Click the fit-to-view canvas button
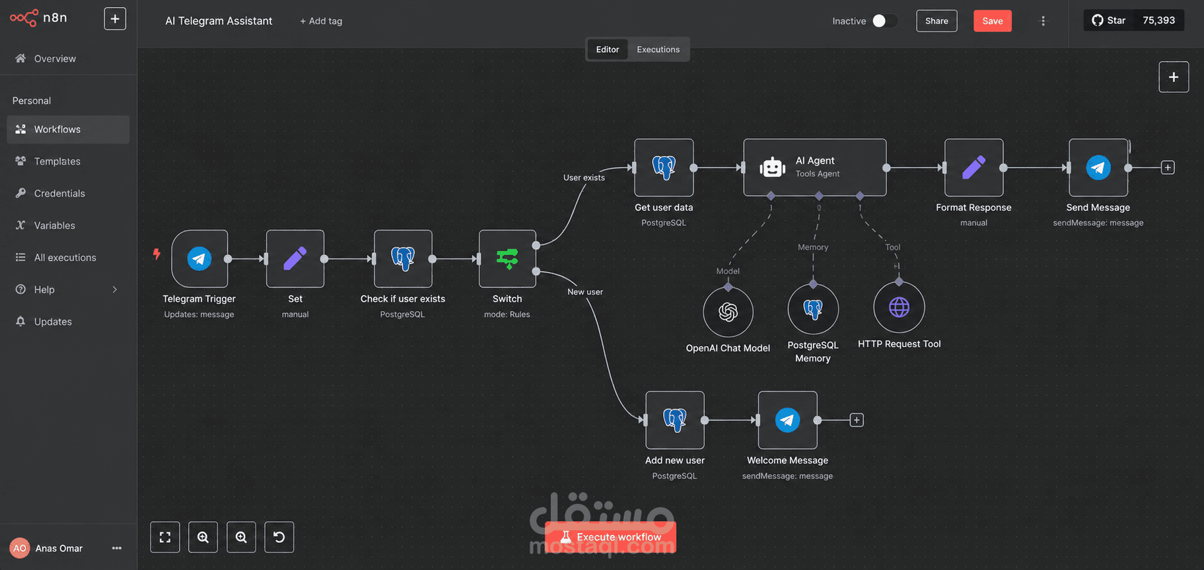 [x=165, y=537]
